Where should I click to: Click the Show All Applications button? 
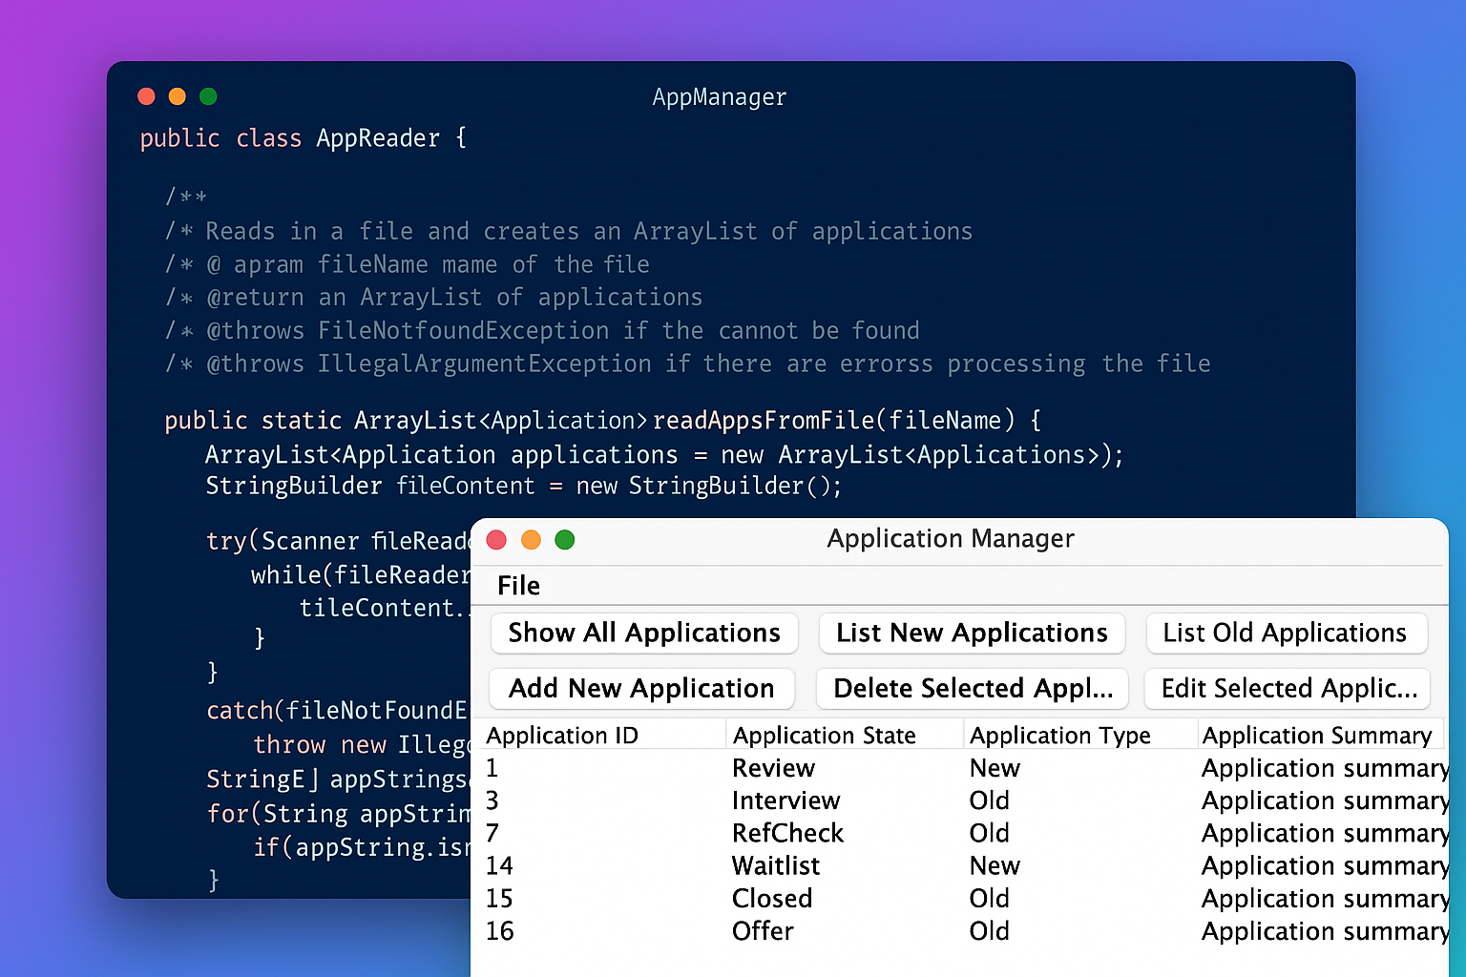pyautogui.click(x=644, y=634)
